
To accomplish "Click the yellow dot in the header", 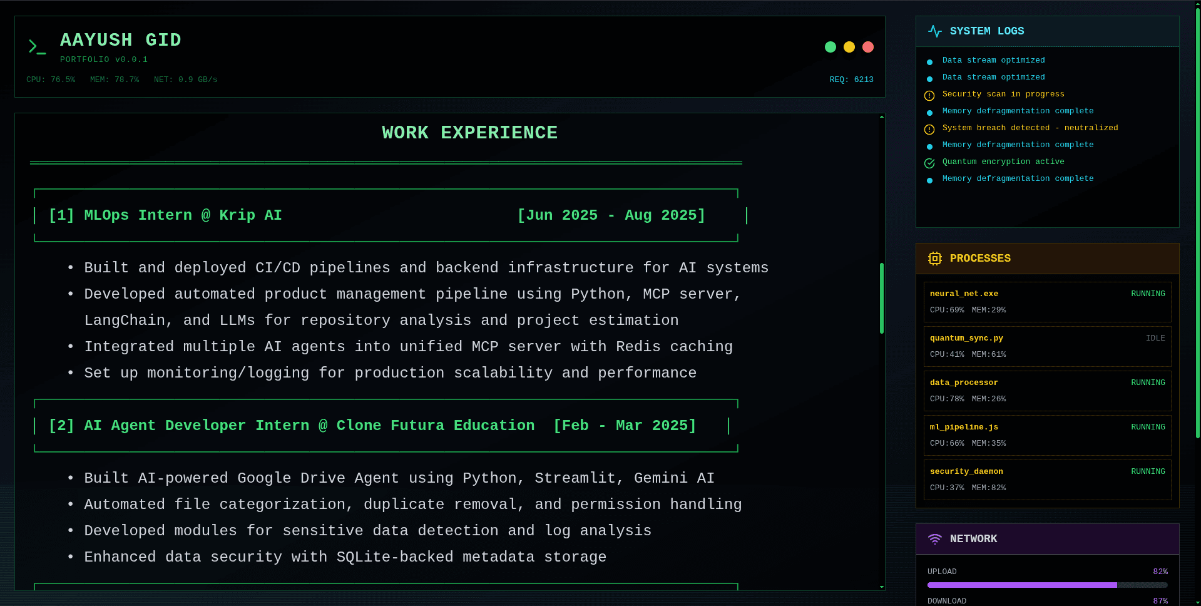I will point(849,47).
